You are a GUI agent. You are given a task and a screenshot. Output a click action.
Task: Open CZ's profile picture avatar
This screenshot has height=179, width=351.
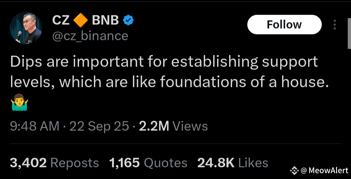coord(26,28)
